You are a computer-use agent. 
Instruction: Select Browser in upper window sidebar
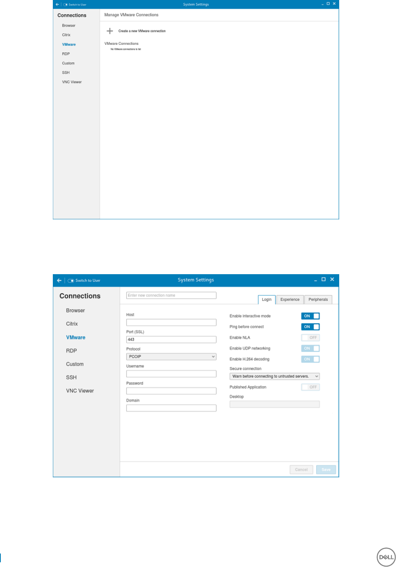(69, 26)
